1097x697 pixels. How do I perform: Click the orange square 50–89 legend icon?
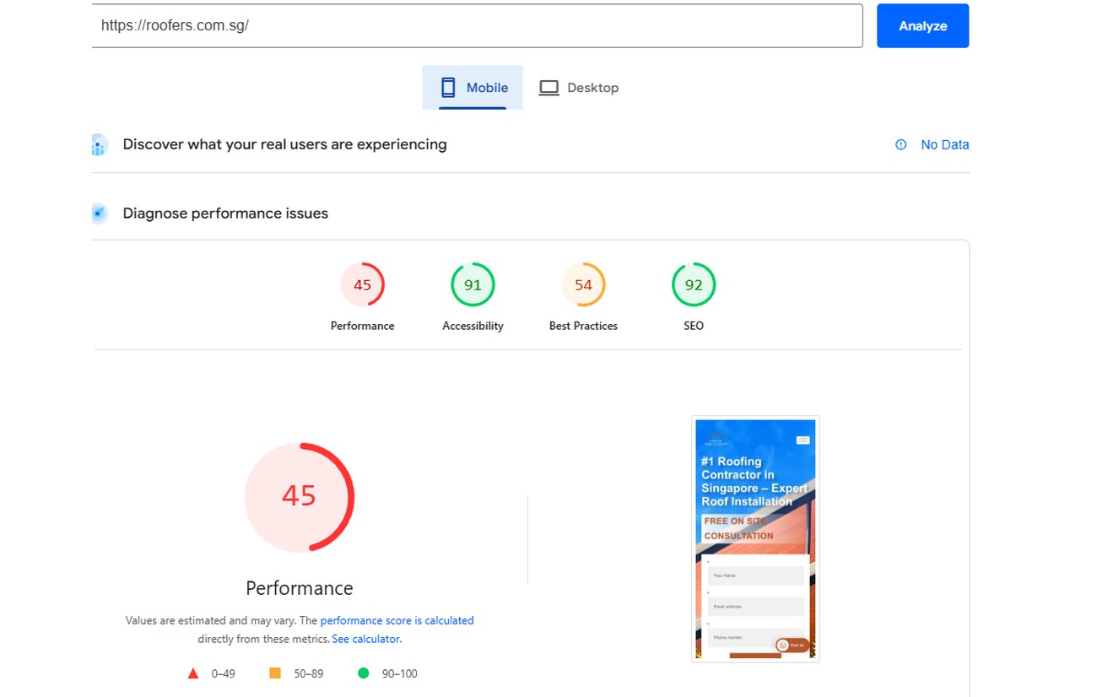coord(275,673)
